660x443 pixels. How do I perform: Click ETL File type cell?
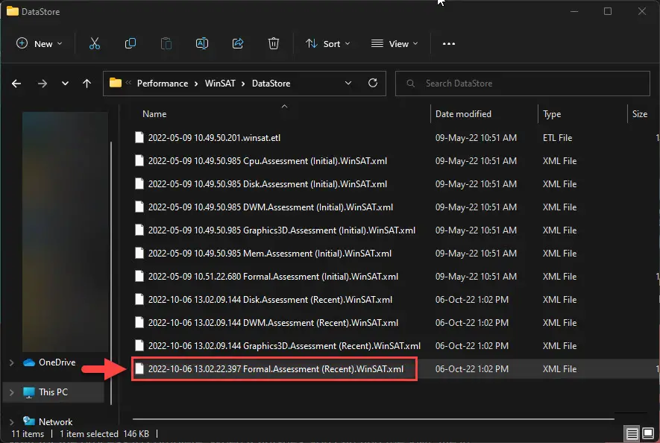click(x=557, y=138)
